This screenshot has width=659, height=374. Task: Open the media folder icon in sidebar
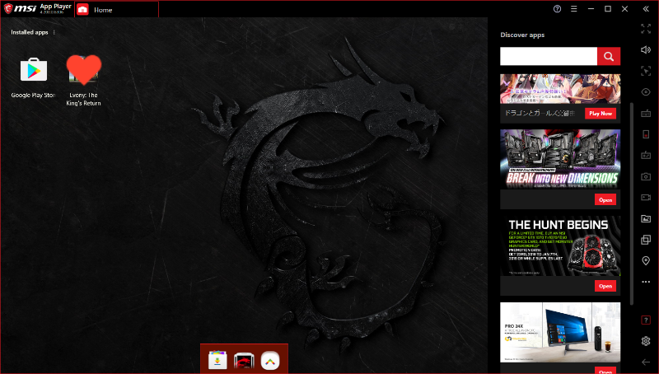[646, 218]
